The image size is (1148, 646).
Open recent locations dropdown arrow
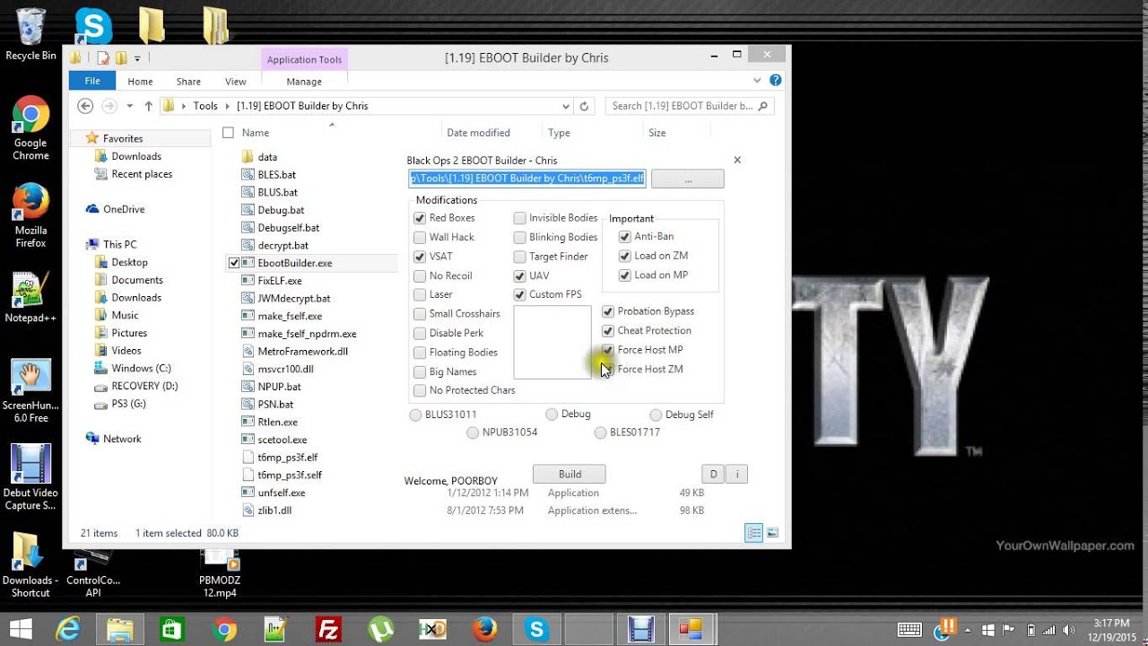pos(129,106)
